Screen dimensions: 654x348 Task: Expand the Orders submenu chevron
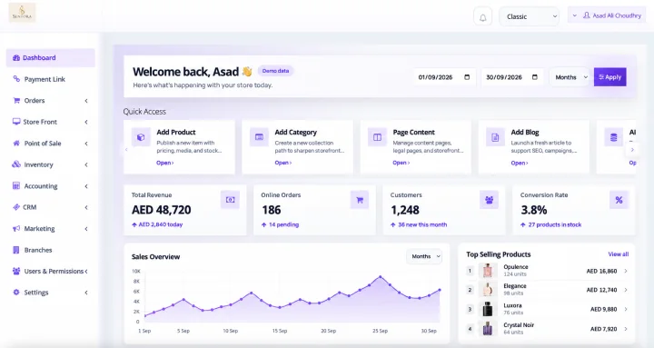pyautogui.click(x=86, y=101)
